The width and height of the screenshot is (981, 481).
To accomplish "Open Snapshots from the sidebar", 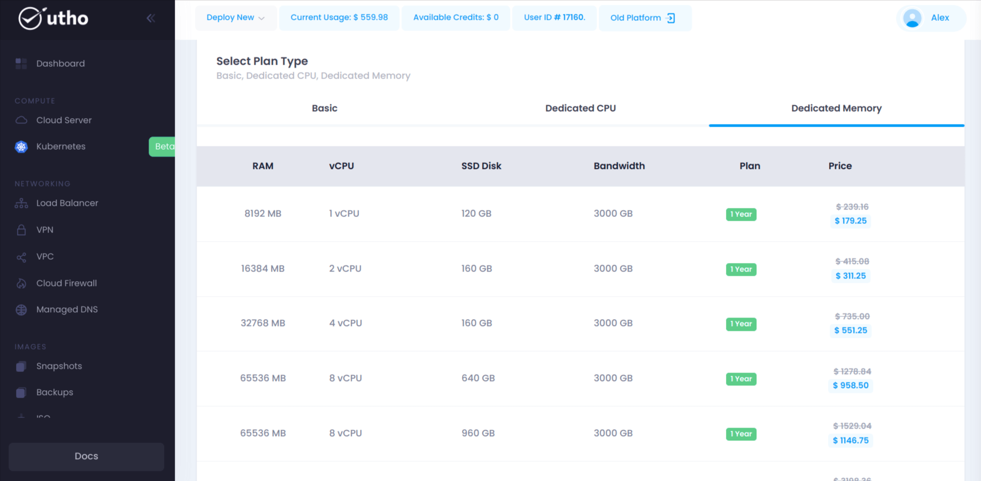I will coord(59,366).
